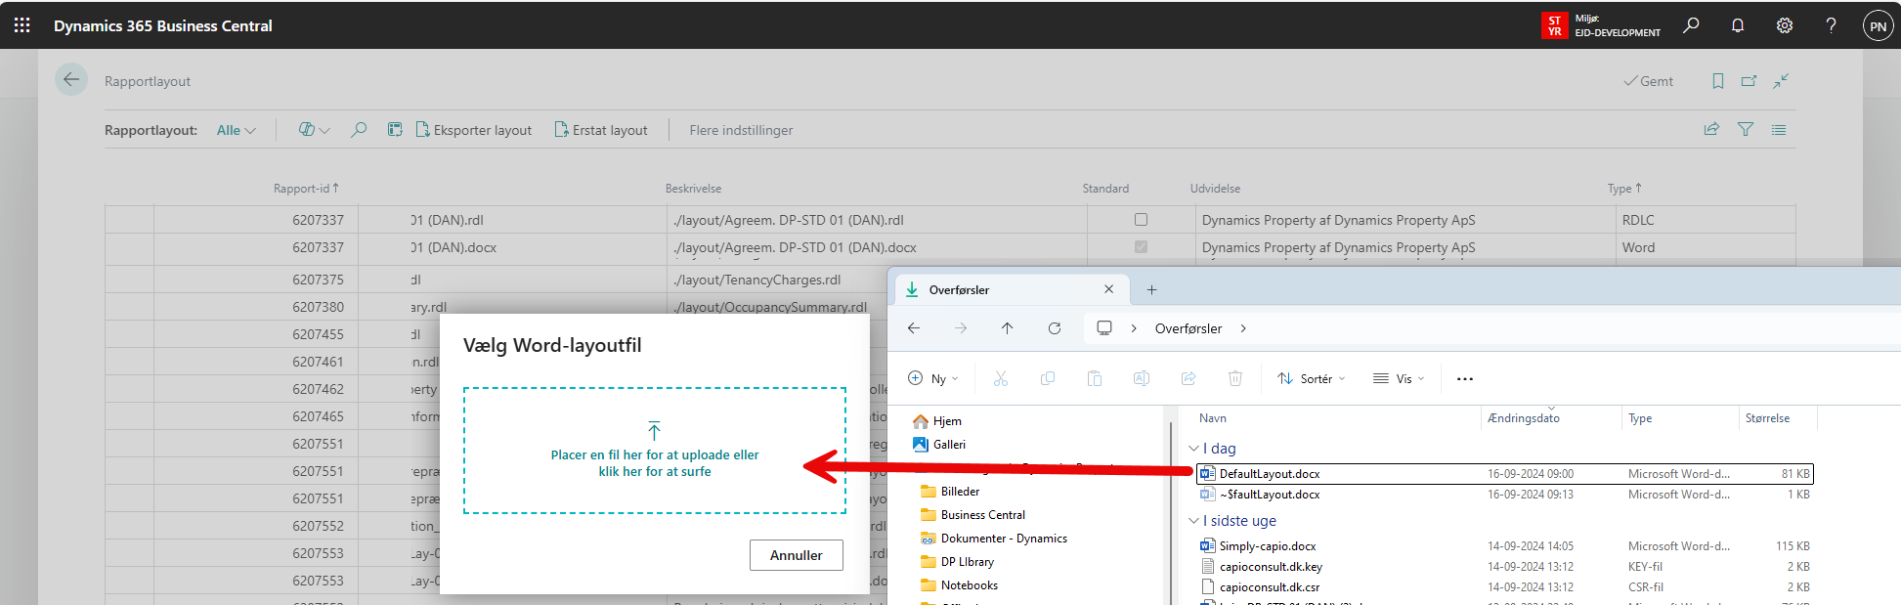Click Overførsler in the Explorer address bar

pos(1188,328)
